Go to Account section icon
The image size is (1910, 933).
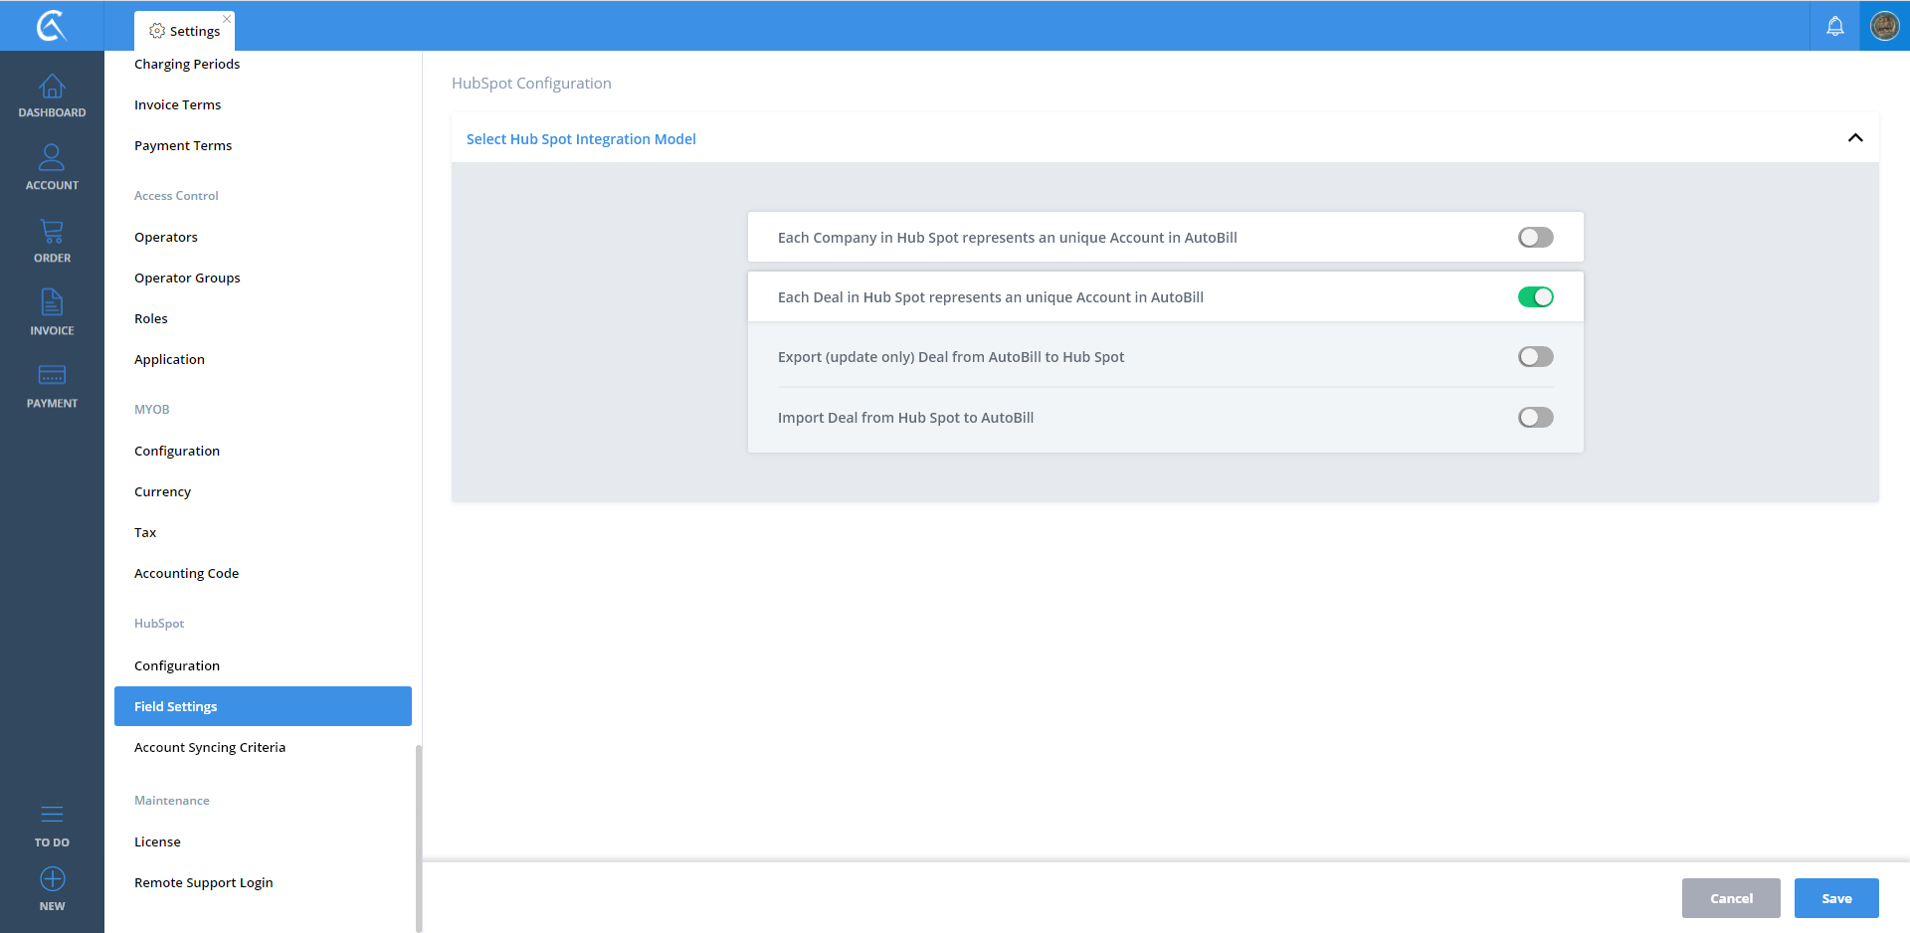coord(52,158)
